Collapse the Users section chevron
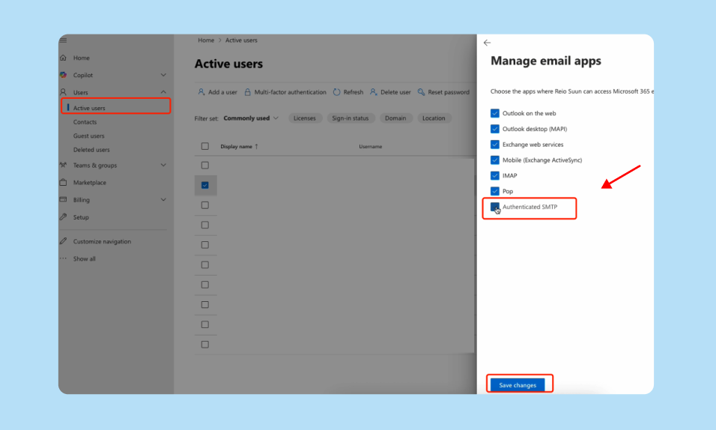716x430 pixels. [163, 92]
